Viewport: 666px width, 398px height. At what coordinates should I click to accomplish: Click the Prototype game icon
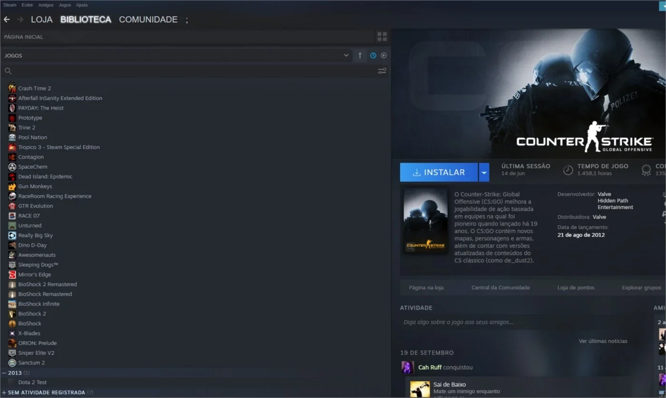click(x=12, y=118)
